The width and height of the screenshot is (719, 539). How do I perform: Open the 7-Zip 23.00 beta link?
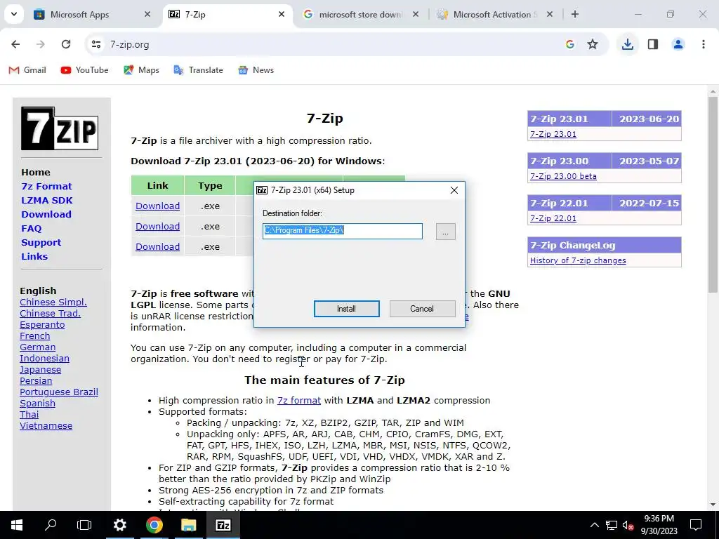(x=563, y=176)
